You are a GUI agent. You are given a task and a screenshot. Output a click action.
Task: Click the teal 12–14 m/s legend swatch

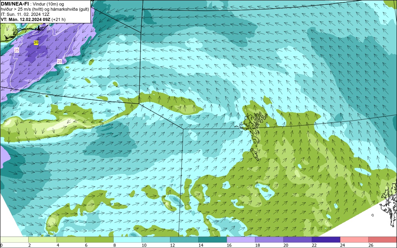click(x=184, y=240)
